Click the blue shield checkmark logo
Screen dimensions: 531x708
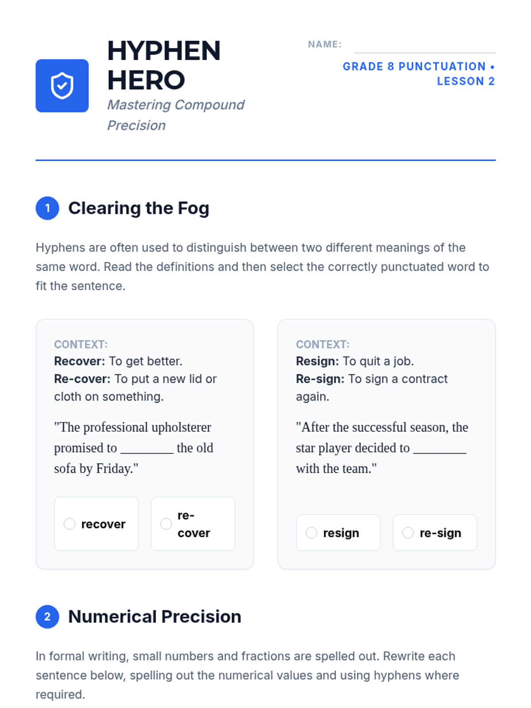[62, 86]
